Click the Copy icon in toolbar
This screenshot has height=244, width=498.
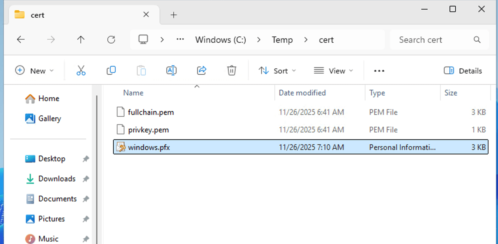[111, 71]
